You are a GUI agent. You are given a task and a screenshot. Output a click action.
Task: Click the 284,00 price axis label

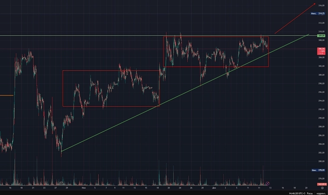point(322,144)
